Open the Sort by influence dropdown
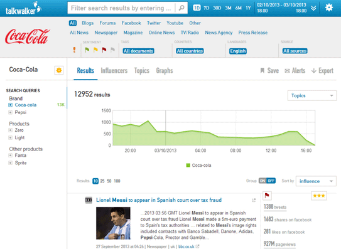The height and width of the screenshot is (249, 341). (x=316, y=181)
